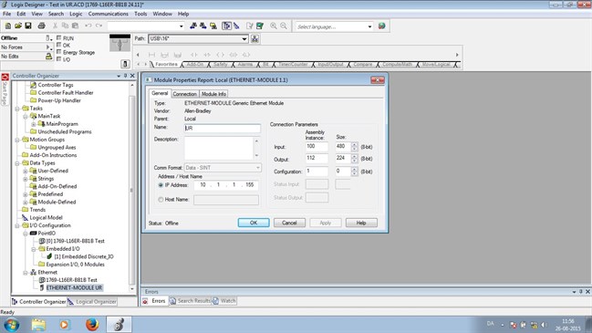Click the globe language icon
The height and width of the screenshot is (333, 592).
coord(381,26)
